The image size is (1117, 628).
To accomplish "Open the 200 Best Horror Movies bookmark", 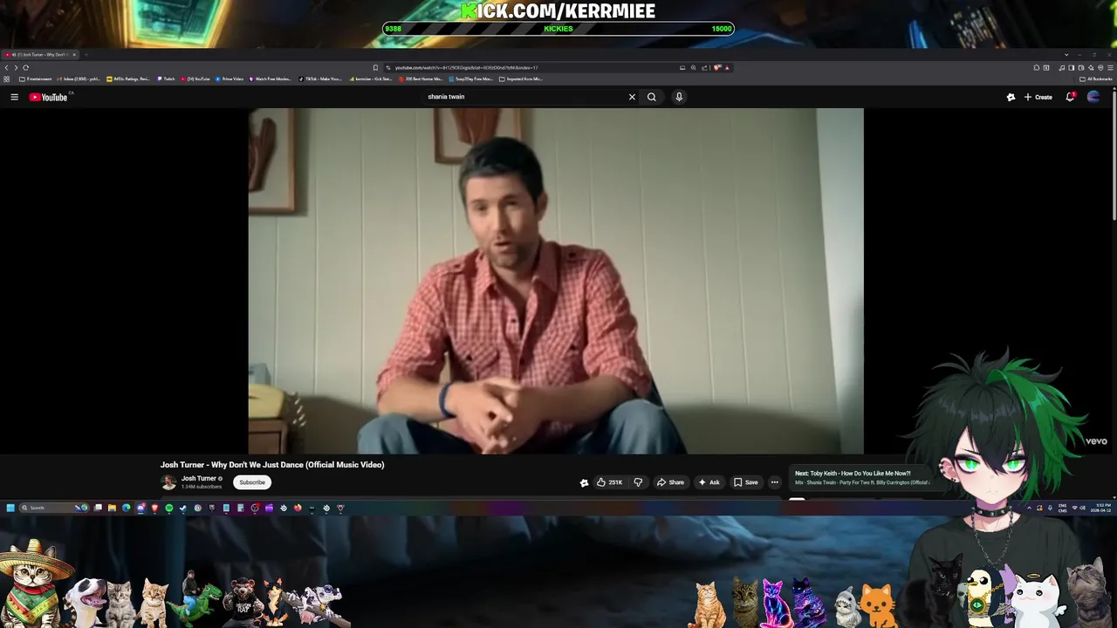I will coord(421,78).
